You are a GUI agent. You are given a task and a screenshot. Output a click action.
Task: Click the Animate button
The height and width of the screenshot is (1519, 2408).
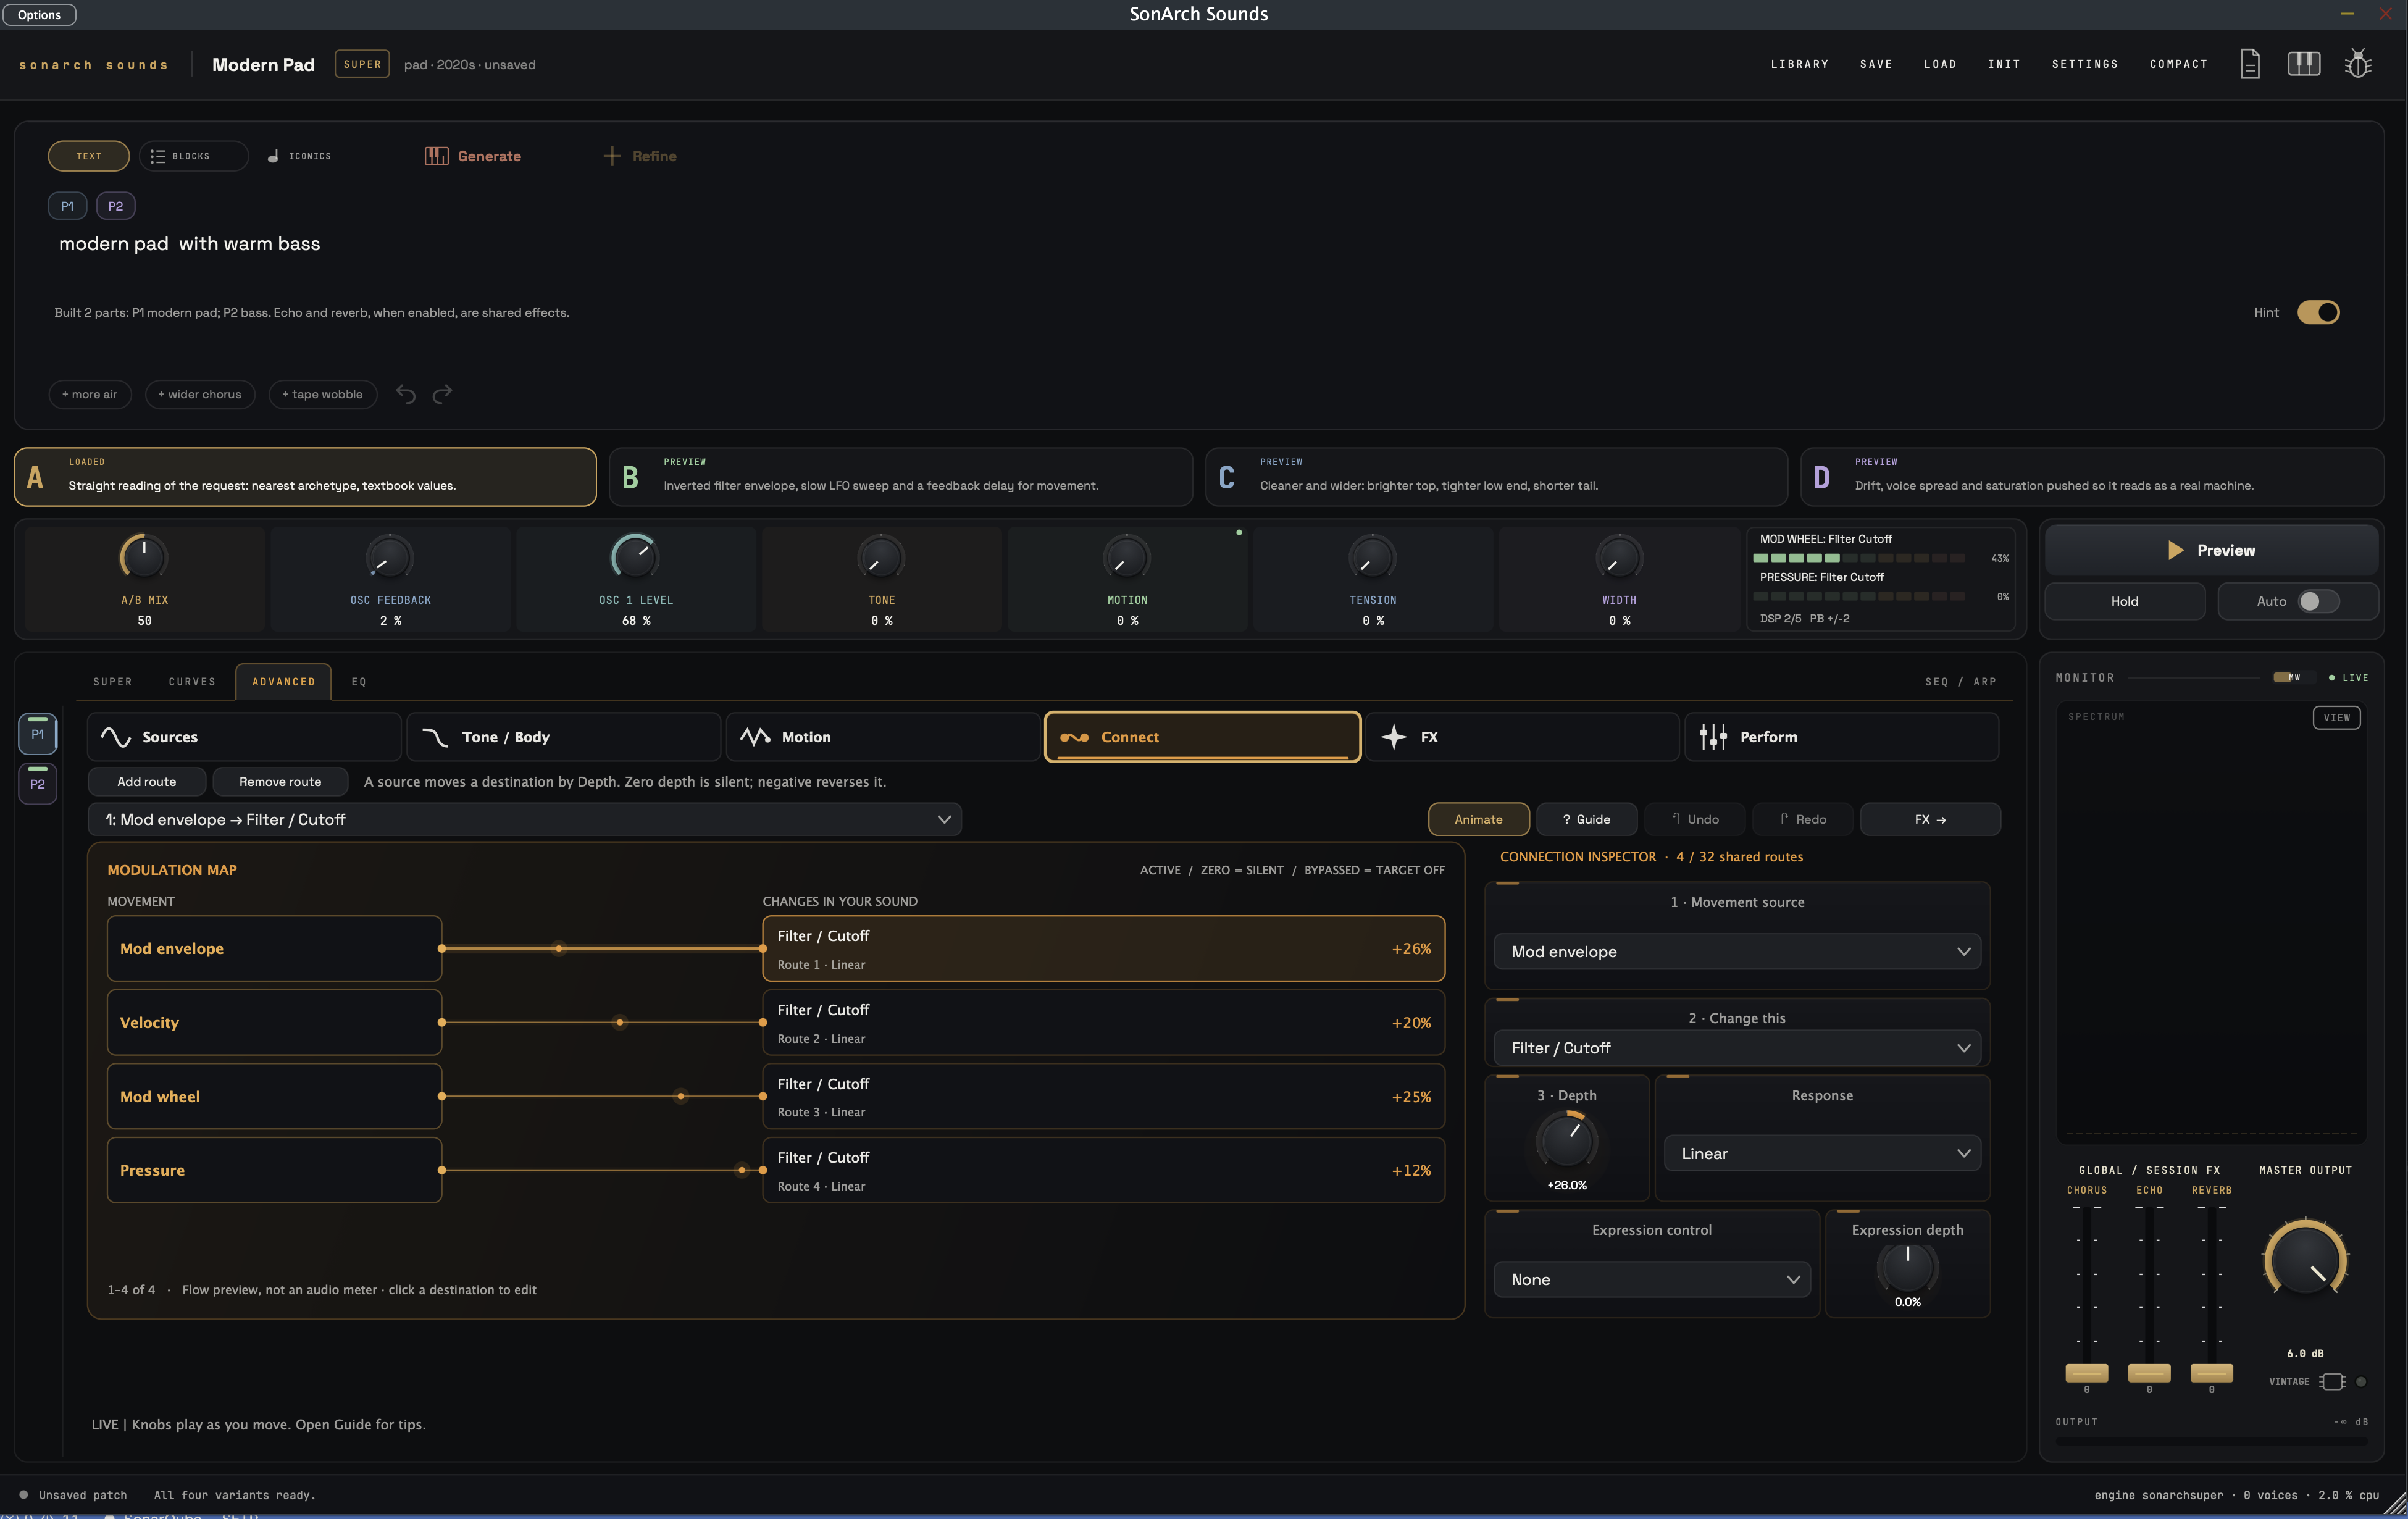1478,819
